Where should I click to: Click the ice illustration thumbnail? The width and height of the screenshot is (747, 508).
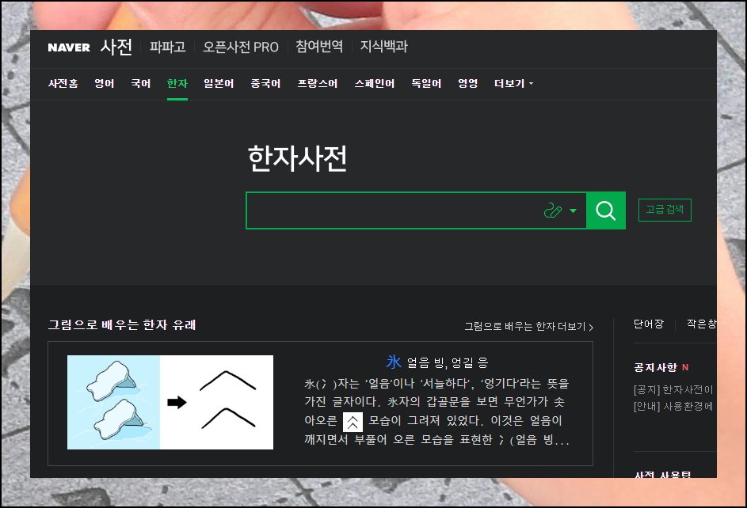pyautogui.click(x=170, y=402)
